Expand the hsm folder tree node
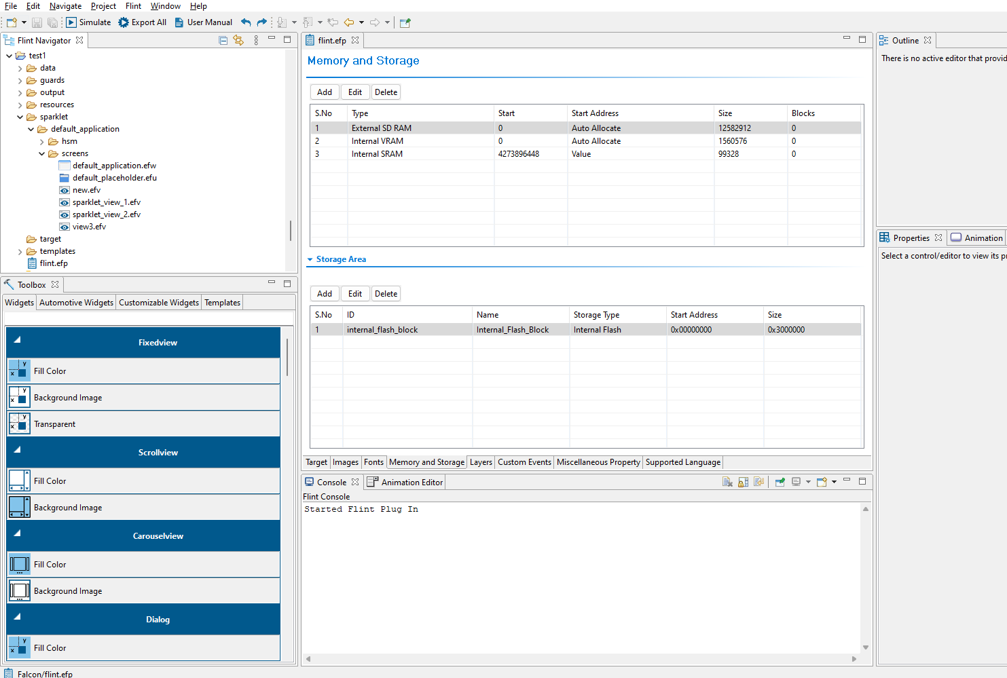 point(41,142)
